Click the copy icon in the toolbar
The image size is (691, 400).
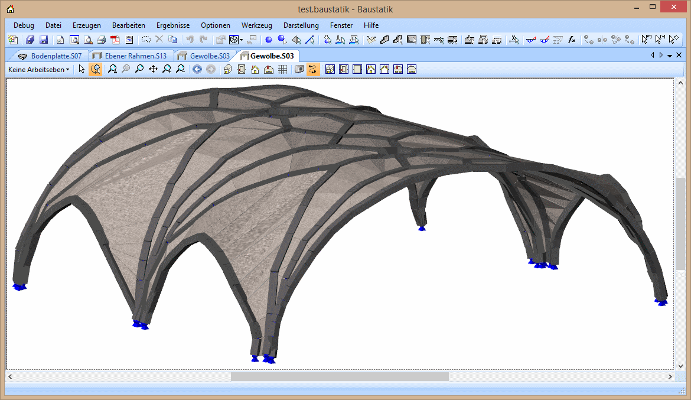172,40
